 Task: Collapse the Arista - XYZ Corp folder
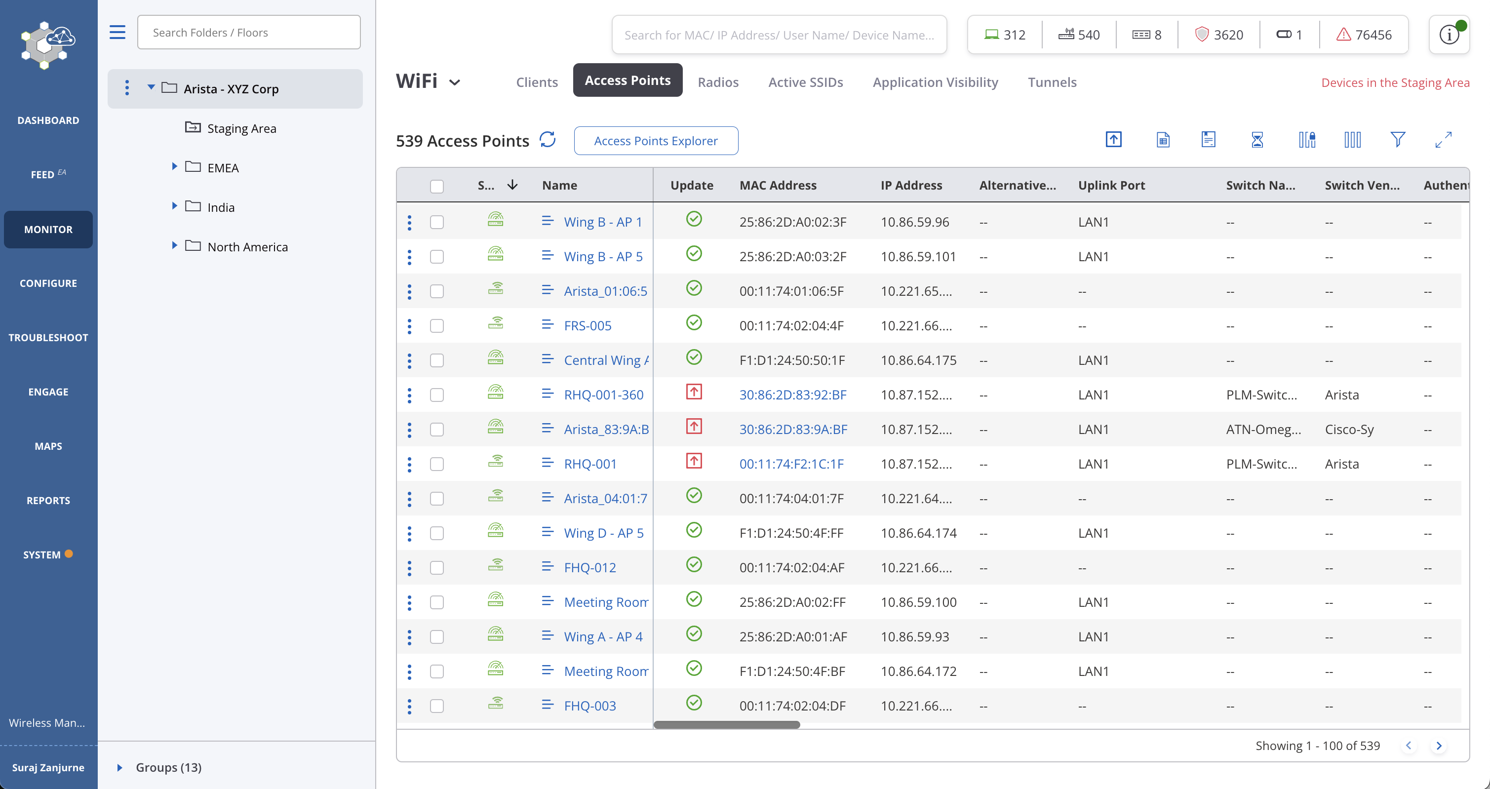coord(151,87)
